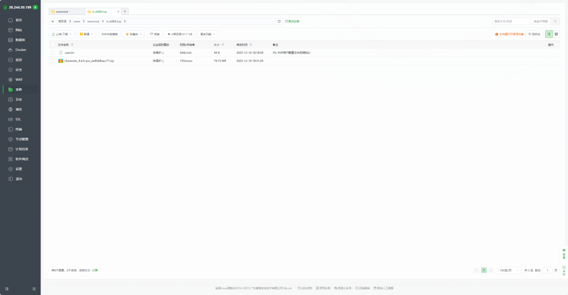Tick the checkbox for .user.ini
This screenshot has width=568, height=295.
pos(53,53)
